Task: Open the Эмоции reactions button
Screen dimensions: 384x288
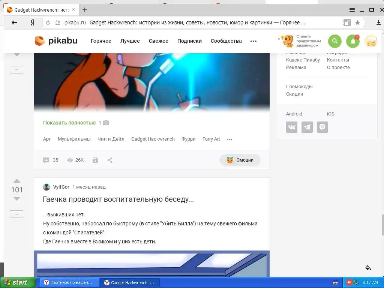Action: click(x=240, y=160)
